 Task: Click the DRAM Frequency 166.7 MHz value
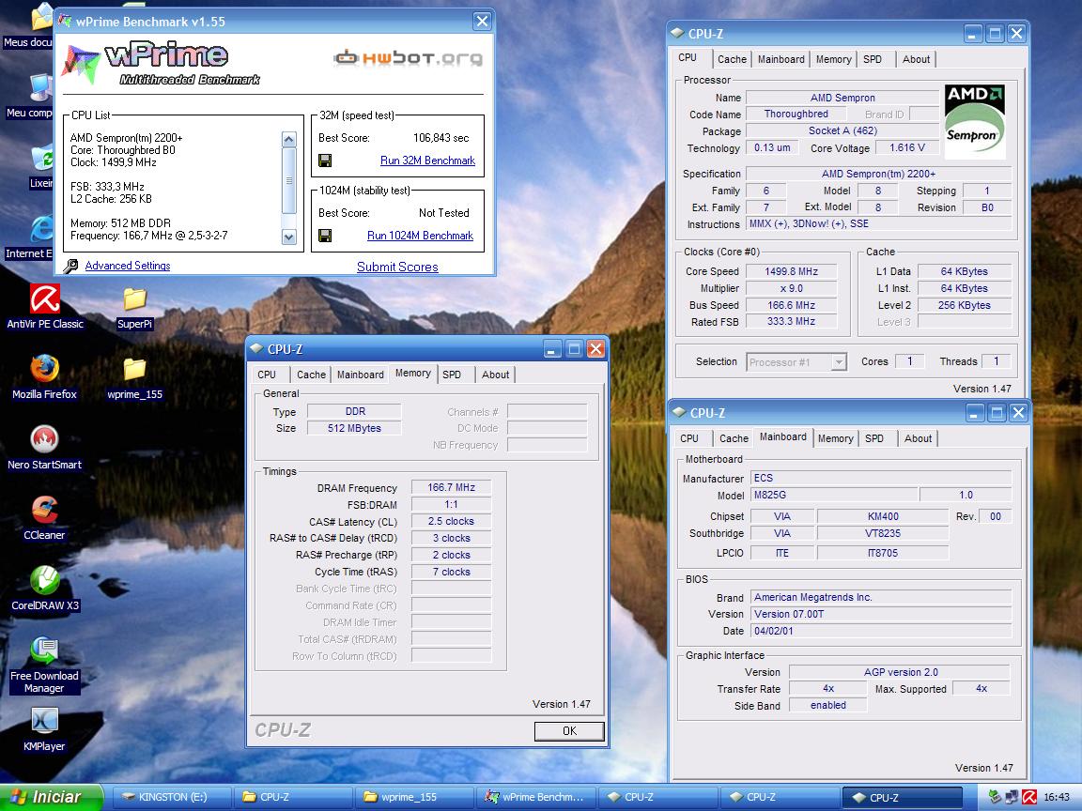pos(451,487)
